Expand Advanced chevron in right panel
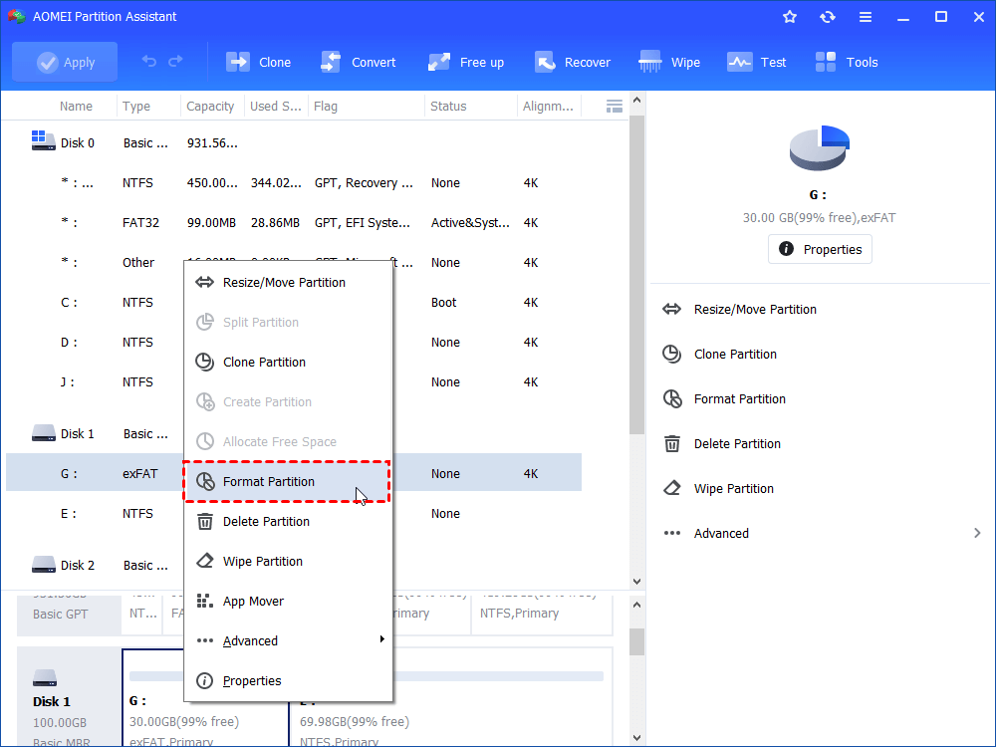996x747 pixels. tap(977, 533)
